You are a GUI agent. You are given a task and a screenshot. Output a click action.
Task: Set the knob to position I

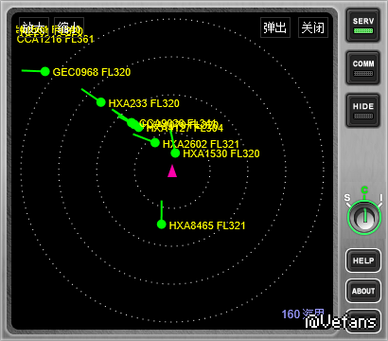coord(381,198)
